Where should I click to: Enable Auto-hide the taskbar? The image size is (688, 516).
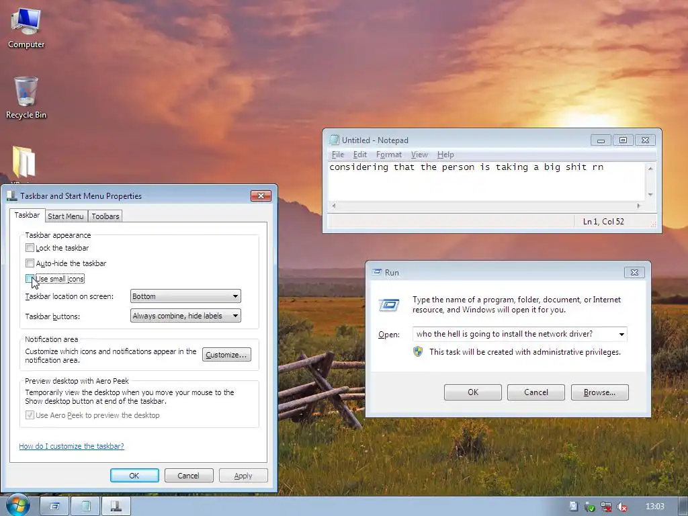[x=30, y=263]
